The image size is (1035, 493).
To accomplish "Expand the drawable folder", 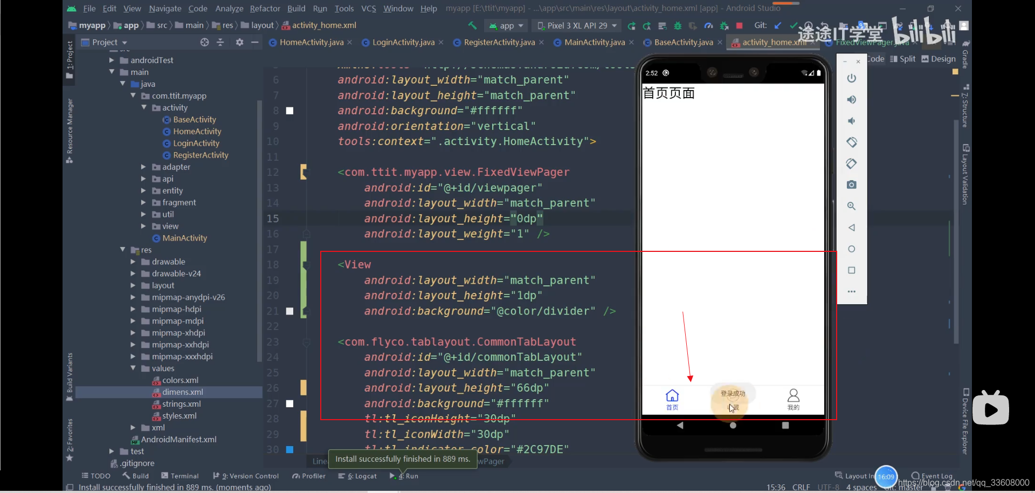I will 133,262.
